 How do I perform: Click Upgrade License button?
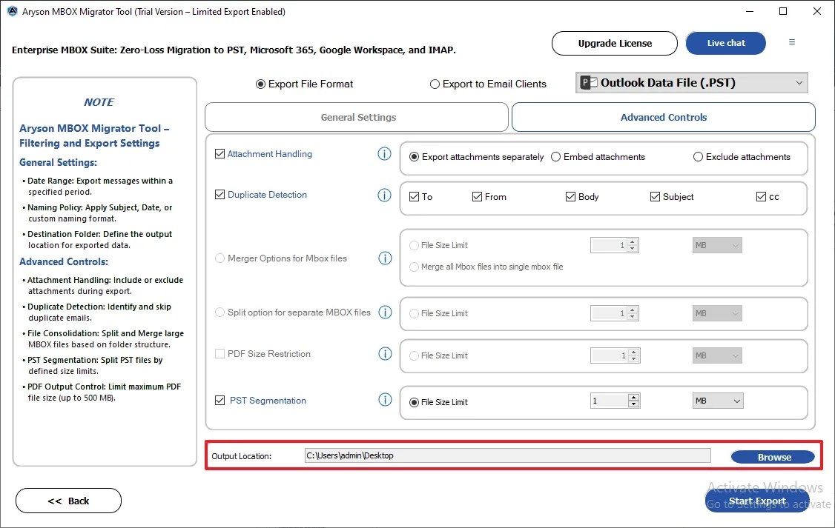615,43
